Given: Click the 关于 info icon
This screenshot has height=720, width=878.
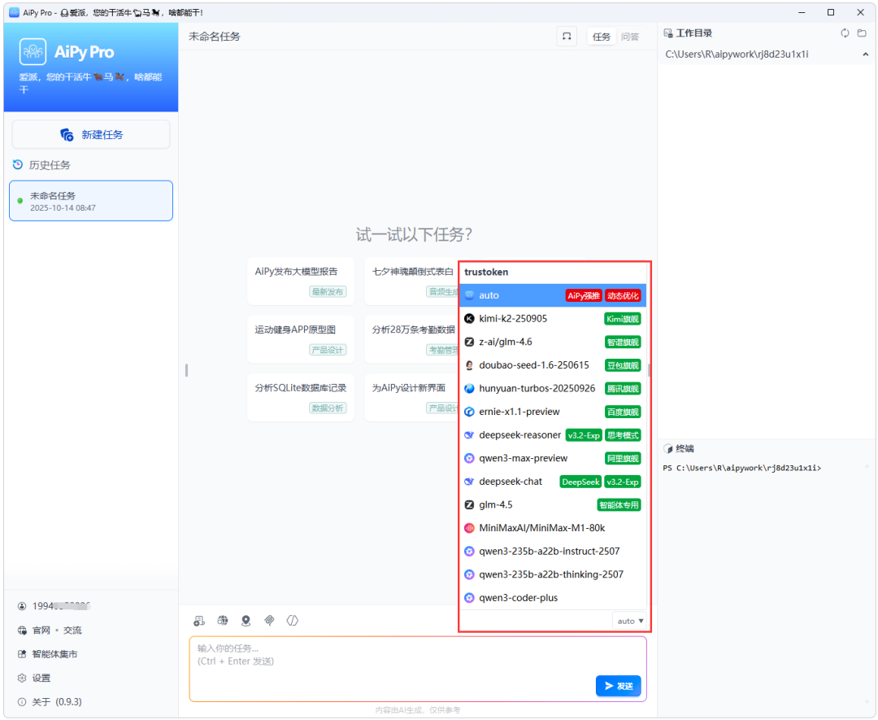Looking at the screenshot, I should click(22, 701).
